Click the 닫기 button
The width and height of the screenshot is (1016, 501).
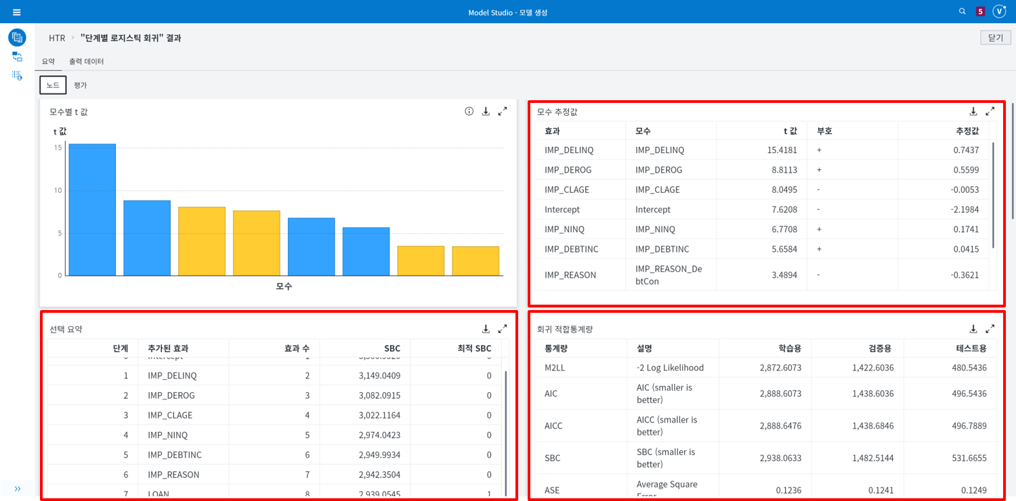pyautogui.click(x=995, y=37)
